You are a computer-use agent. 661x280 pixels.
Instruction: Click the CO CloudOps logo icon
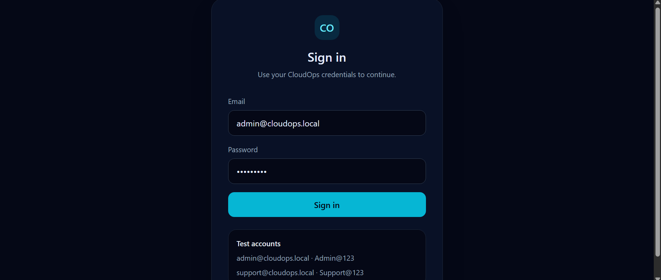tap(327, 28)
